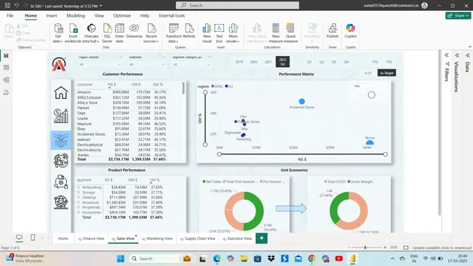Viewport: 473px width, 266px height.
Task: Go to dashboard Home icon
Action: point(61,92)
